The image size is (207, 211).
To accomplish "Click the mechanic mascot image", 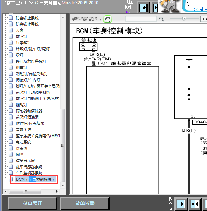I will (170, 6).
